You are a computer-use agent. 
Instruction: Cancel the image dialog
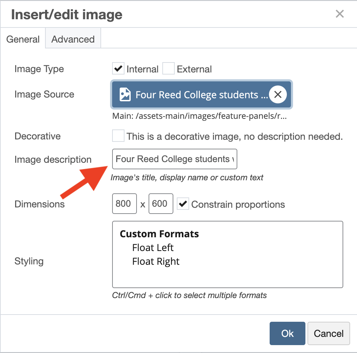pyautogui.click(x=328, y=333)
